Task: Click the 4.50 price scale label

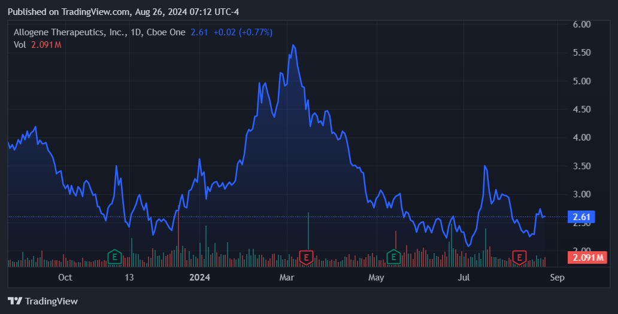Action: click(x=581, y=109)
